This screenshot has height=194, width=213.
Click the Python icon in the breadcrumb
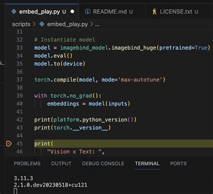42,24
